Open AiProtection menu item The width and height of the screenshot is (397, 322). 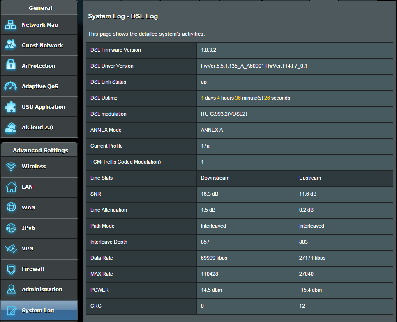click(39, 66)
